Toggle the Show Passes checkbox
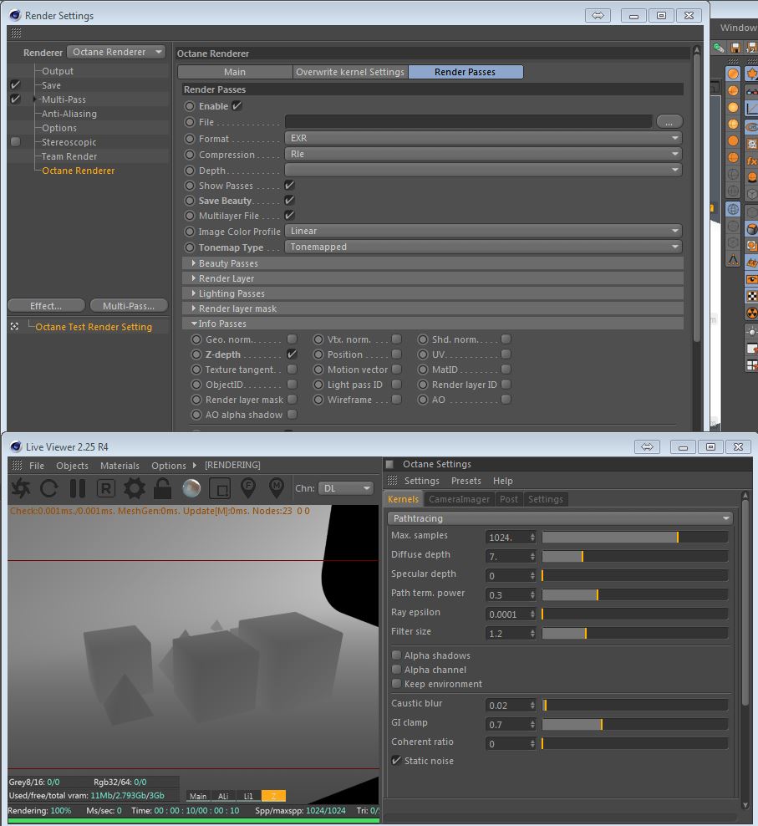This screenshot has width=758, height=826. click(x=289, y=186)
